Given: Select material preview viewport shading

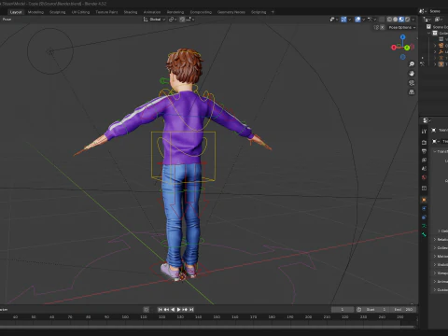Looking at the screenshot, I should coord(401,20).
